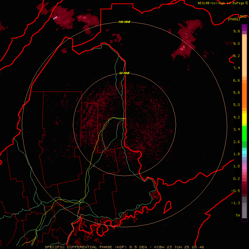Image resolution: width=249 pixels, height=249 pixels.
Task: Click the 3.4 value on color scale
Action: tap(237, 129)
